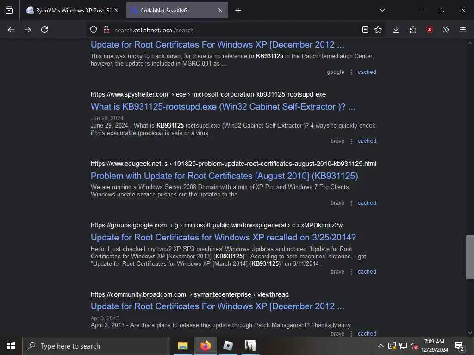Click the muted volume tray icon
The width and height of the screenshot is (474, 355).
click(414, 346)
